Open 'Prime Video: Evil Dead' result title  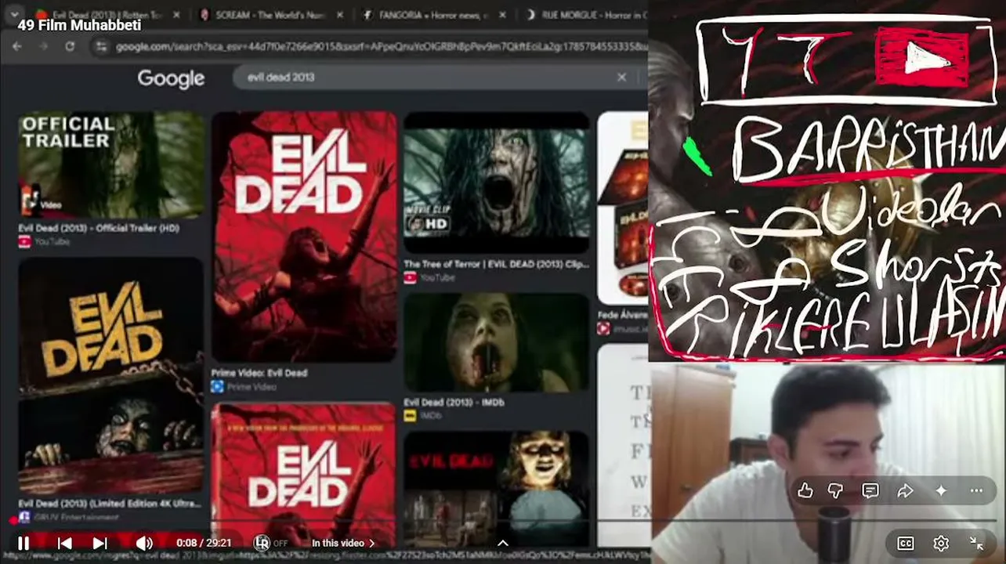click(259, 373)
